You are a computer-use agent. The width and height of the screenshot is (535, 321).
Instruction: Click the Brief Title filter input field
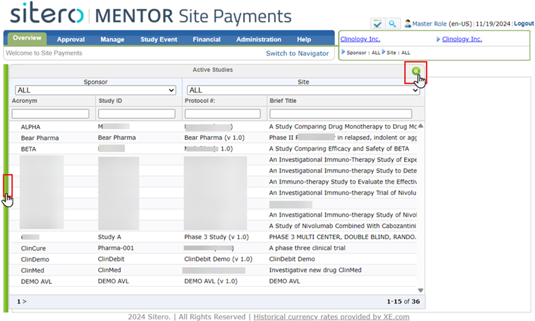pos(341,114)
